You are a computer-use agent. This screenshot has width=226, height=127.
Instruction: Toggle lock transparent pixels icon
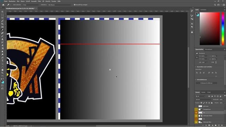click(x=201, y=103)
